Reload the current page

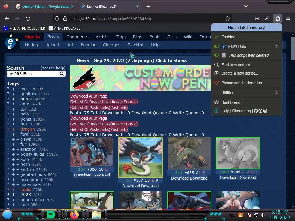coord(28,19)
